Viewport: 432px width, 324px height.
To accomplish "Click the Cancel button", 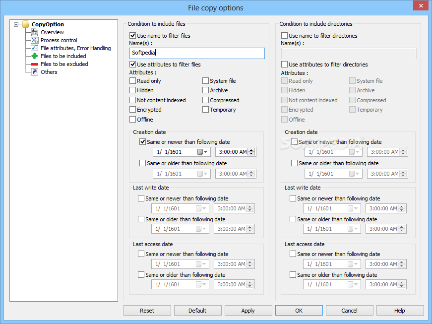I will pos(349,311).
